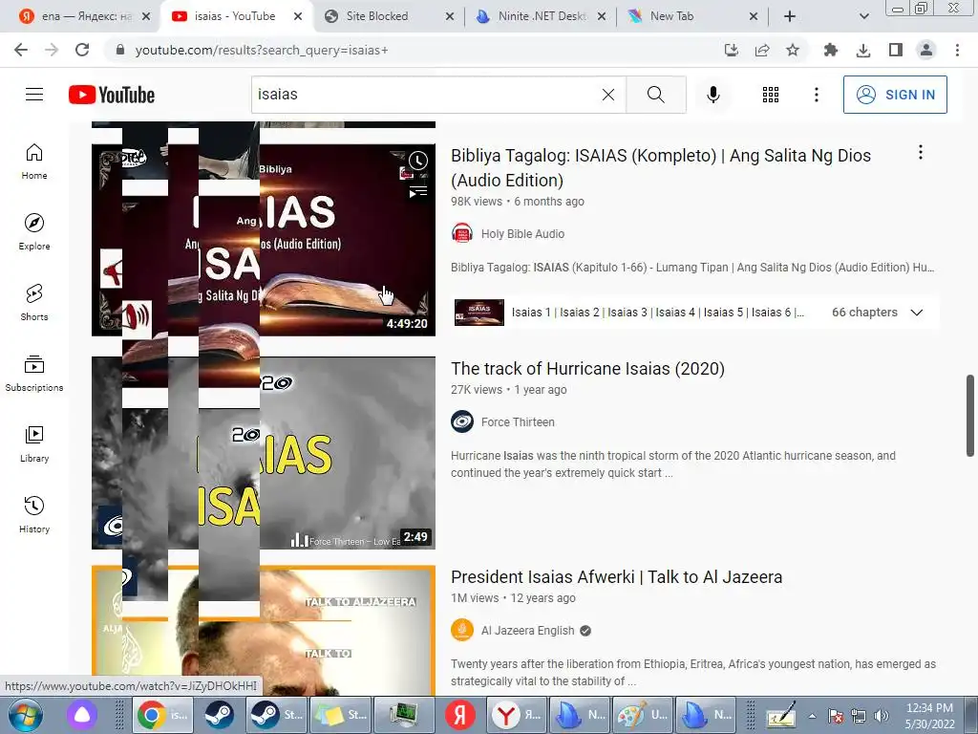Submit search with magnifier button
978x734 pixels.
pyautogui.click(x=655, y=95)
